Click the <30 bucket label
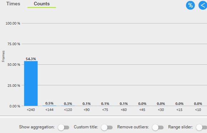Screen dimensions: 207x133 [161, 110]
